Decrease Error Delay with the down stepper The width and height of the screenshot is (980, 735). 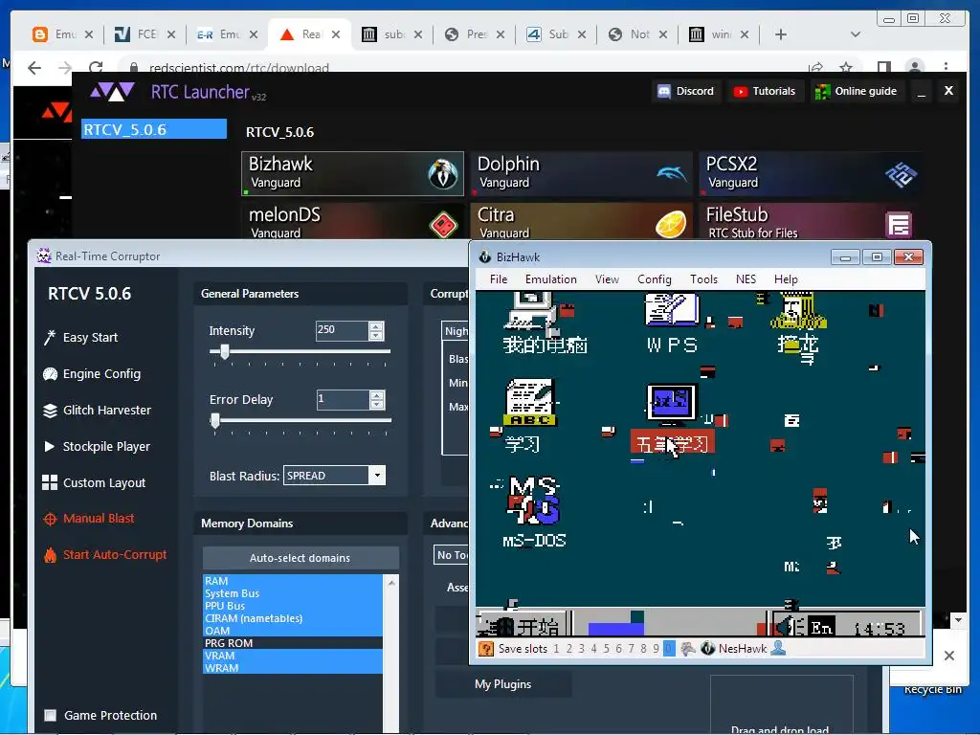(377, 405)
